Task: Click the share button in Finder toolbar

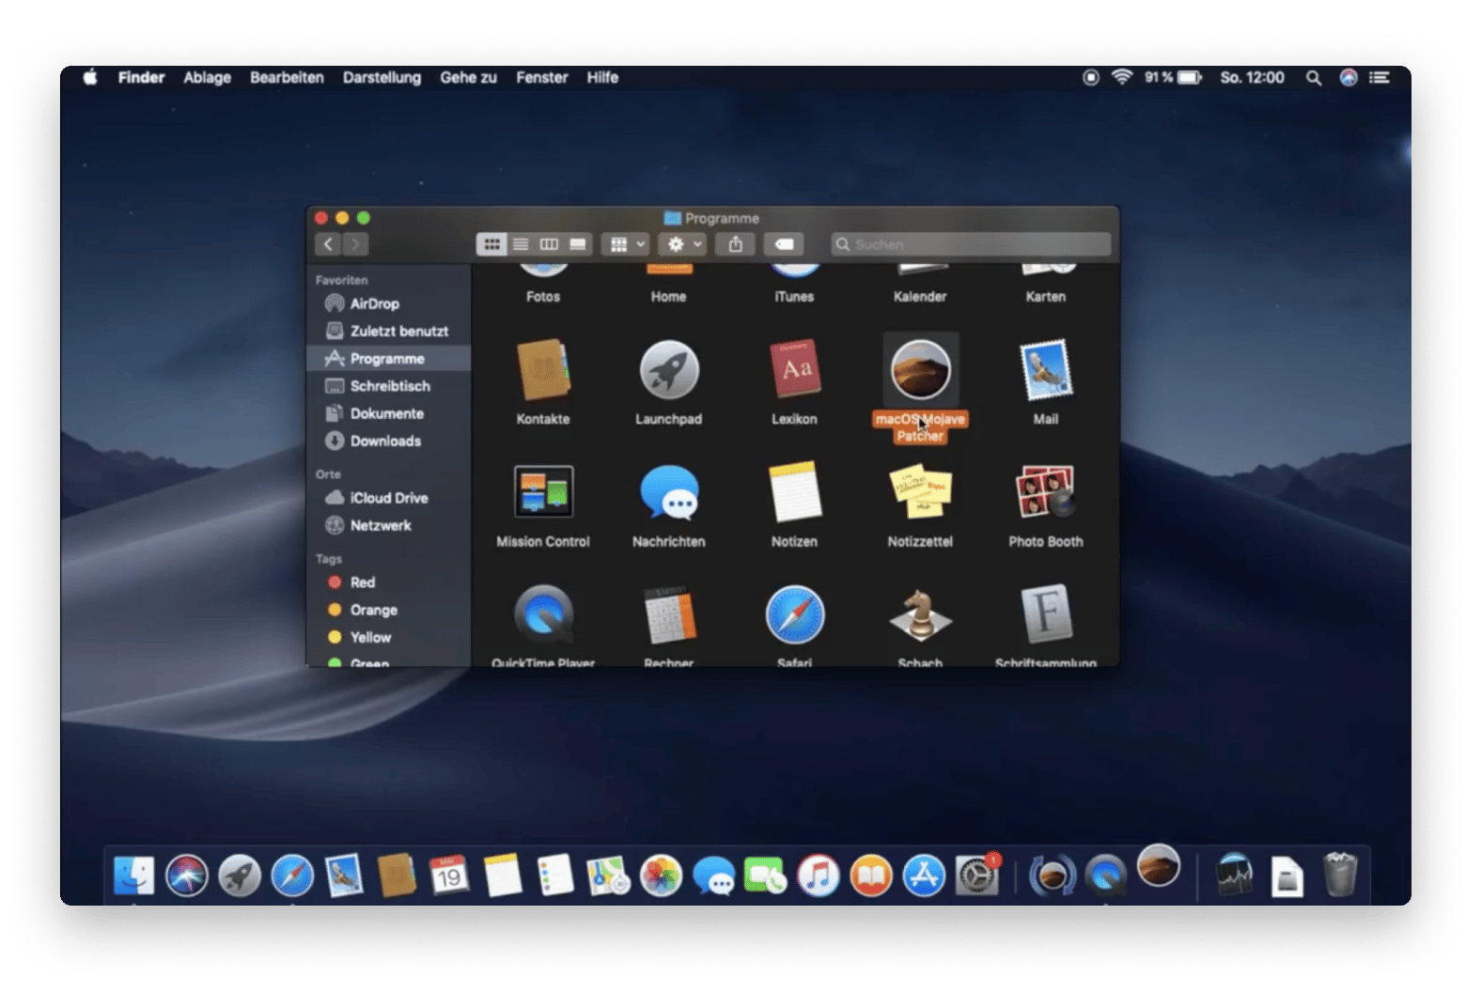Action: tap(736, 244)
